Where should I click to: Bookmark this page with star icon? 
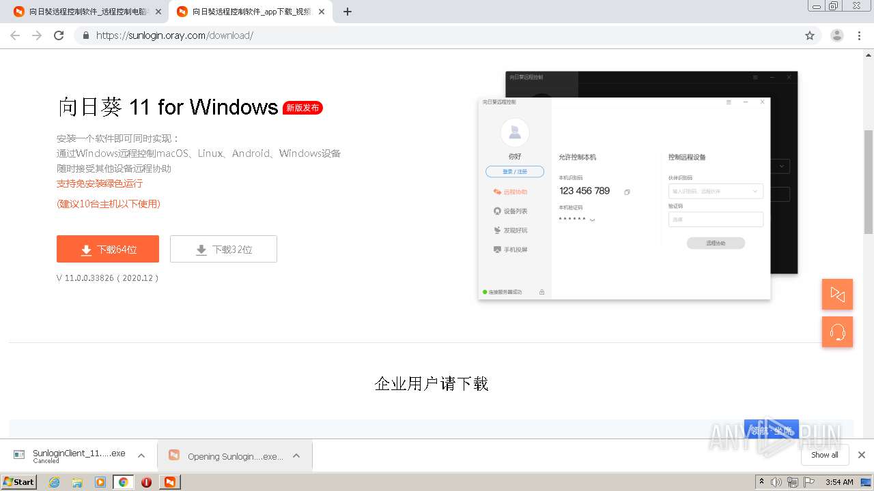(x=810, y=35)
